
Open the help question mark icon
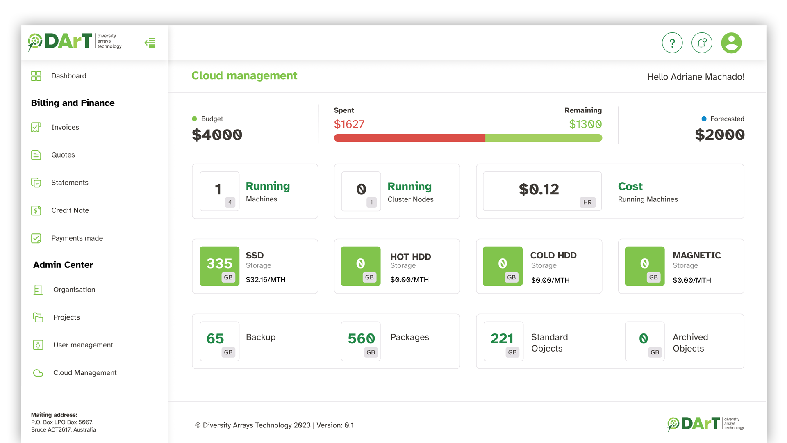[672, 43]
